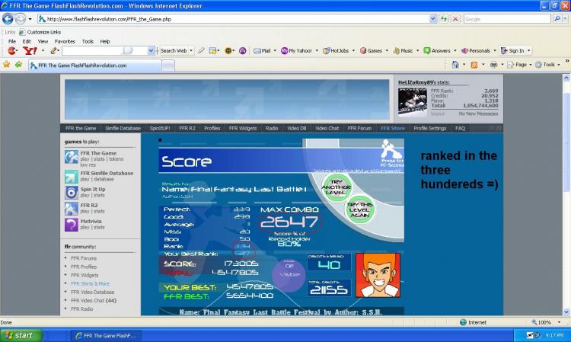Click the browser Back arrow button
Viewport: 571px width, 342px height.
pos(8,19)
